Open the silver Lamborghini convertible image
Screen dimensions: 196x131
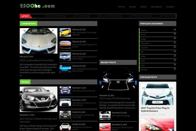39,41
